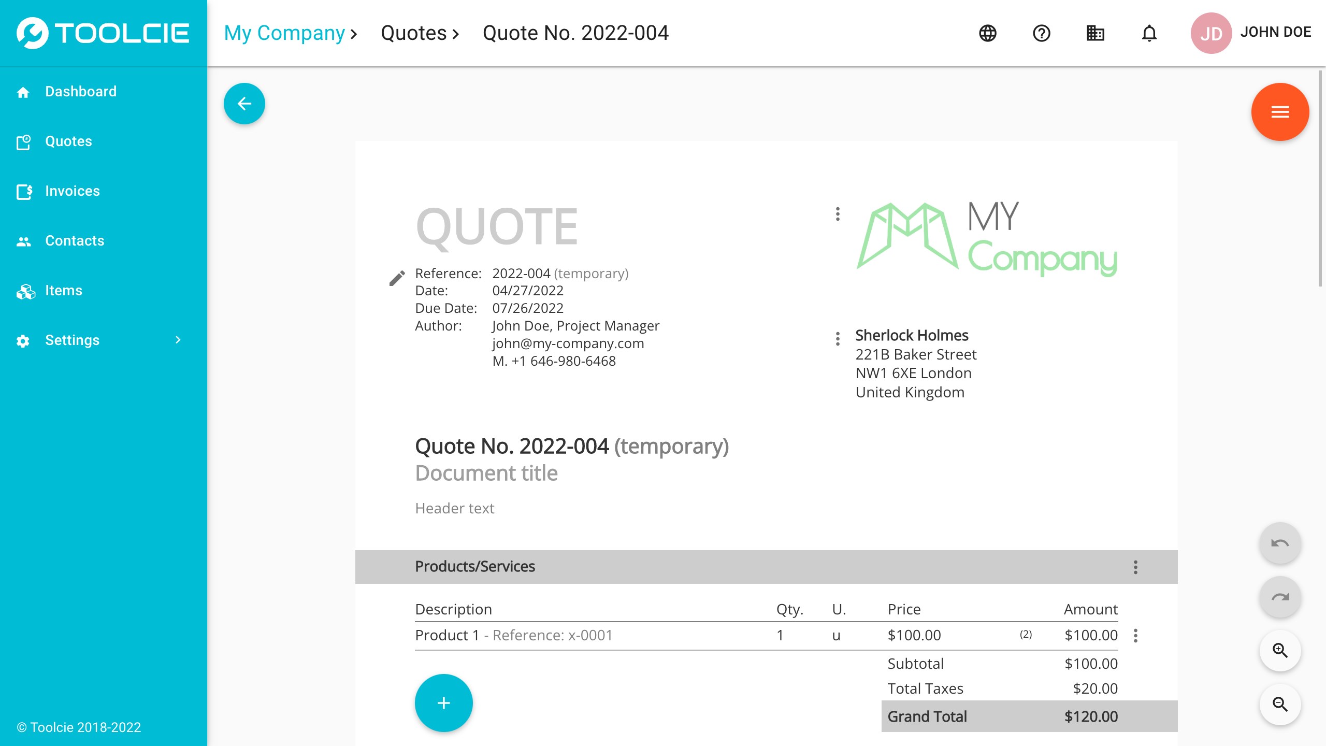Click the language globe icon

[988, 33]
